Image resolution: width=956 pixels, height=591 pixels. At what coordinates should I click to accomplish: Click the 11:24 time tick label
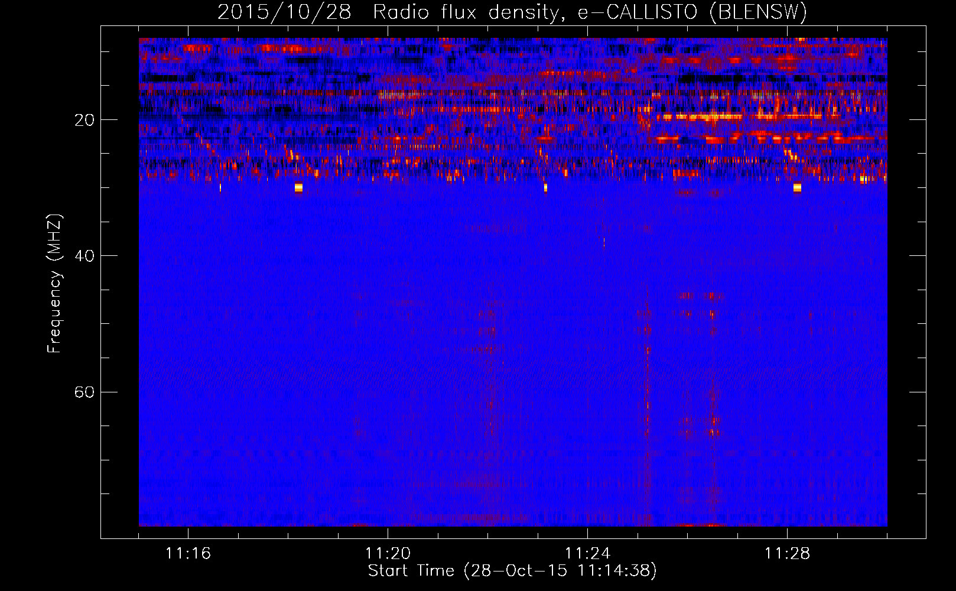[587, 553]
